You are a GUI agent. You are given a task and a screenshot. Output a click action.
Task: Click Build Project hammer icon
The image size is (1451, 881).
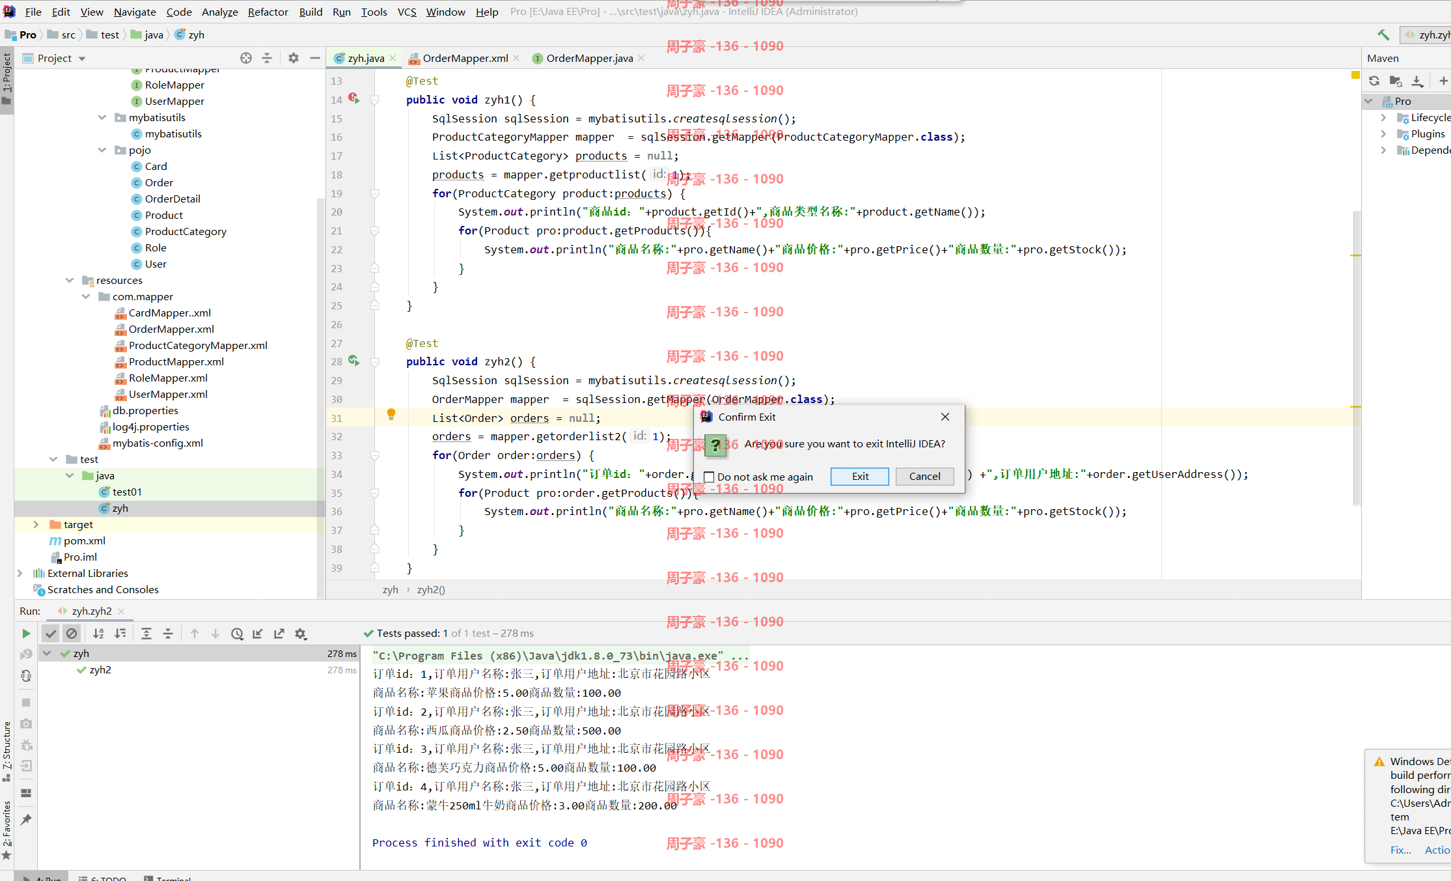[1383, 35]
